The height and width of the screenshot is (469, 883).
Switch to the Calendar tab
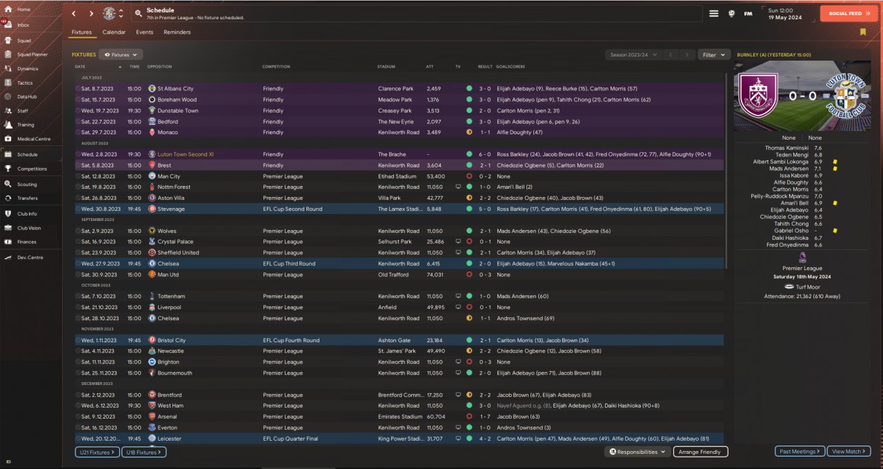(114, 32)
